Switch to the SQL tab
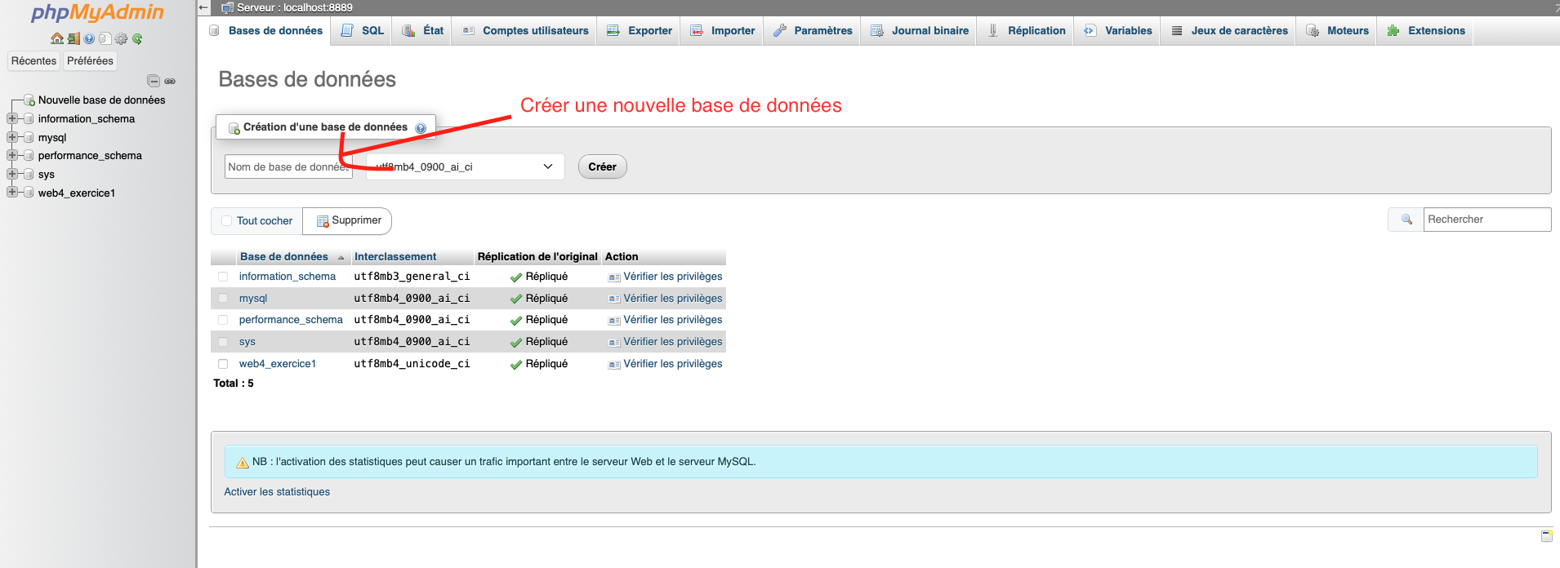This screenshot has width=1560, height=568. pyautogui.click(x=363, y=31)
